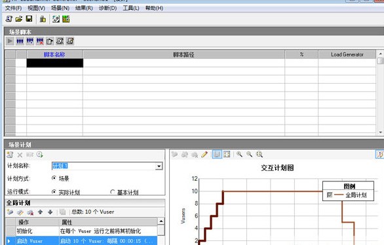Click the pencil edit icon above the graph
The width and height of the screenshot is (384, 245).
[204, 154]
